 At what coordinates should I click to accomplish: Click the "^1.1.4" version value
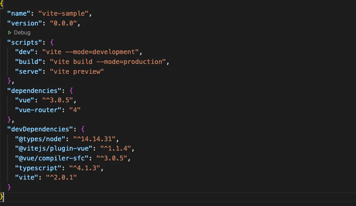(x=115, y=148)
